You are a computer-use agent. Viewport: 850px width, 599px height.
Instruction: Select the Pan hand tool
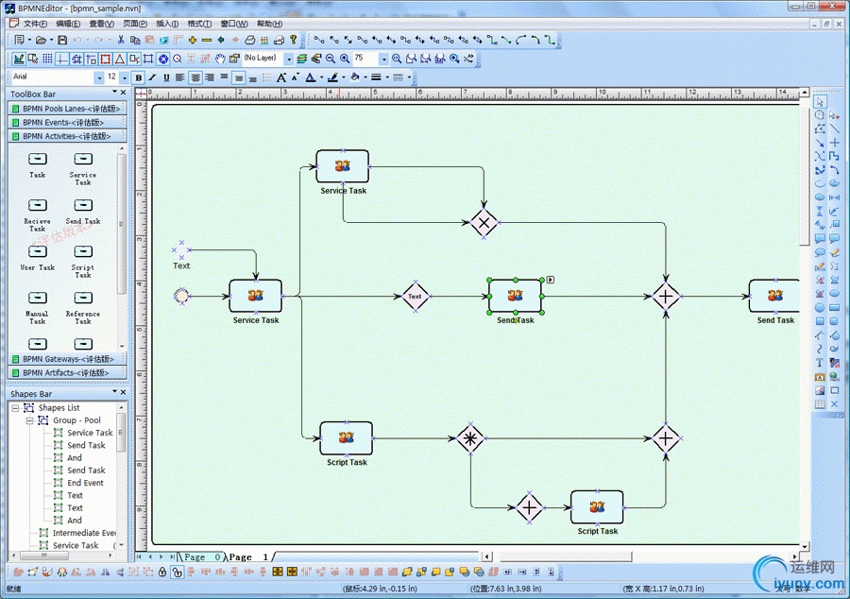tap(219, 59)
